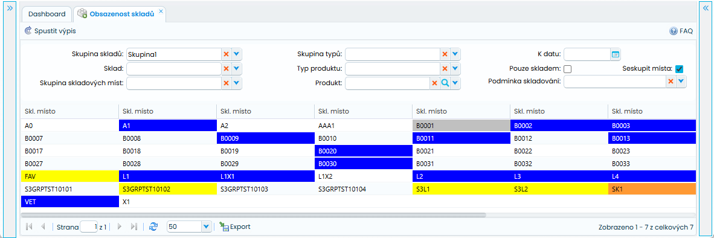Close the Obsazenost skladů tab
This screenshot has height=238, width=714.
161,11
